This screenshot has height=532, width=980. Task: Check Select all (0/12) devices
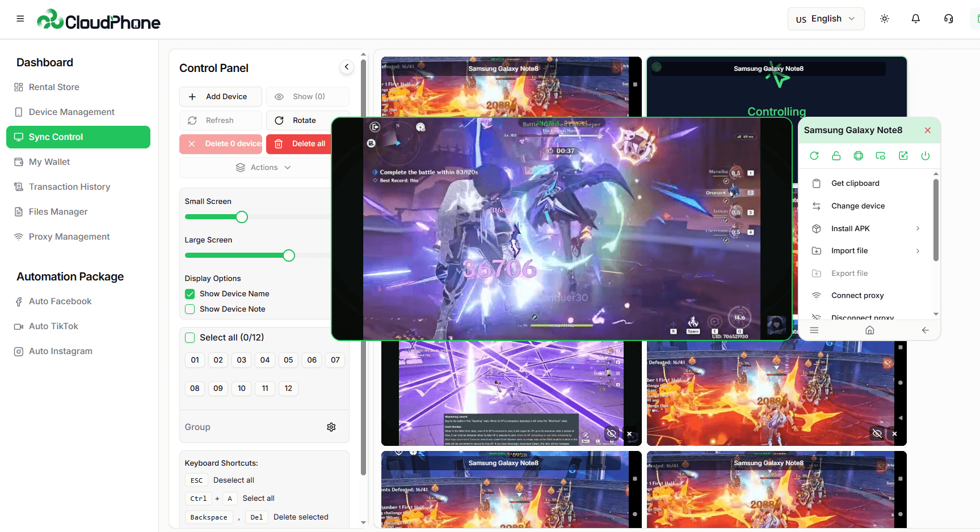click(x=190, y=337)
